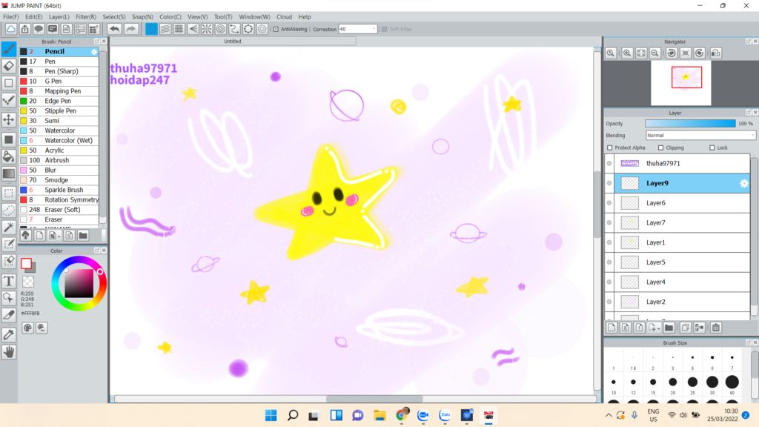
Task: Open the Layer menu
Action: (x=59, y=16)
